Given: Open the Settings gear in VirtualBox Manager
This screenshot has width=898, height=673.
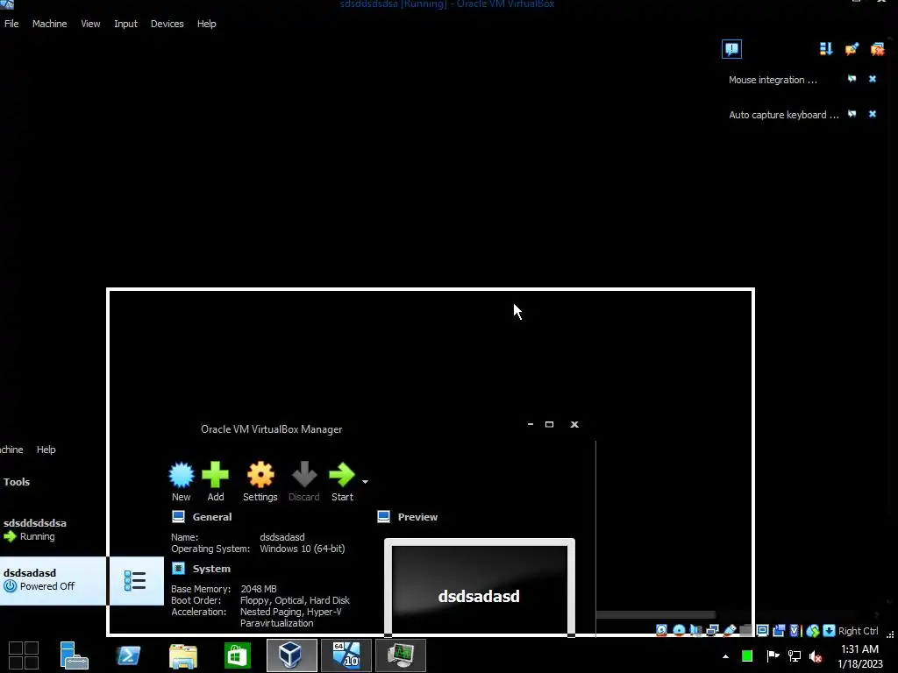Looking at the screenshot, I should click(260, 481).
